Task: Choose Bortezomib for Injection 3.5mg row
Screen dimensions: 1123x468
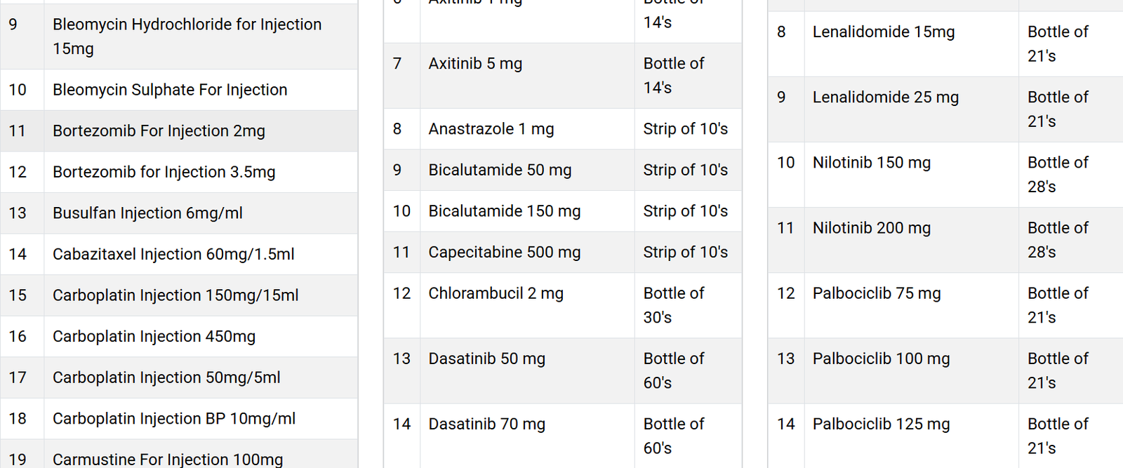Action: [179, 172]
